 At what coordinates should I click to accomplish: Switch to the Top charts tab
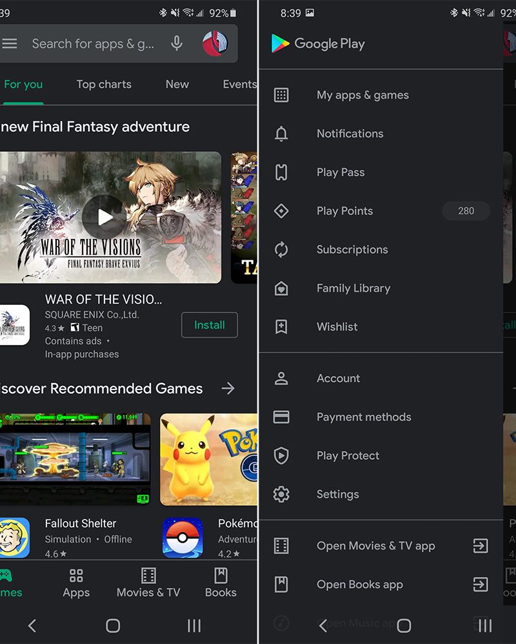point(104,85)
